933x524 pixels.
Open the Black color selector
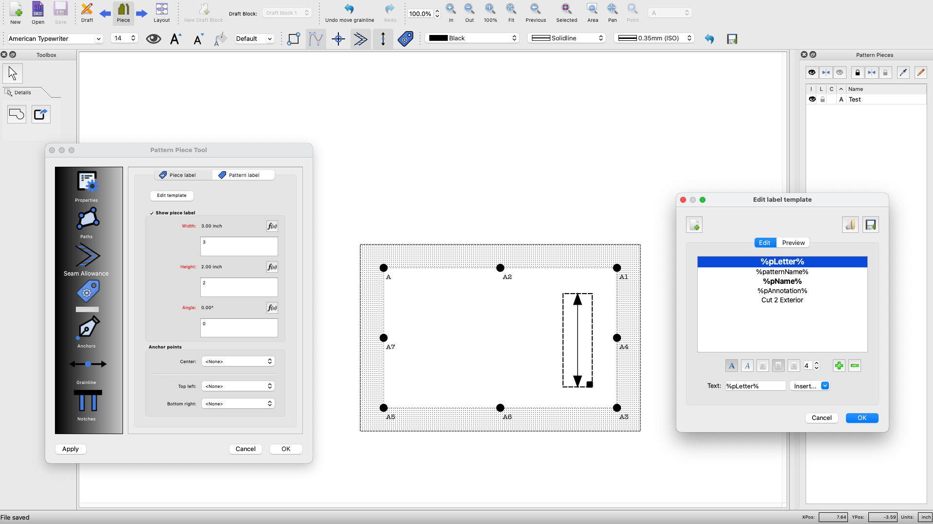(472, 38)
